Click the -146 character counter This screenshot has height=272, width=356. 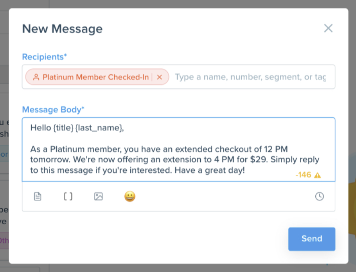(303, 175)
